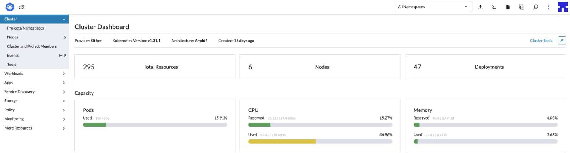
Task: Click the Kubernetes cluster logo for cl9
Action: click(x=10, y=7)
